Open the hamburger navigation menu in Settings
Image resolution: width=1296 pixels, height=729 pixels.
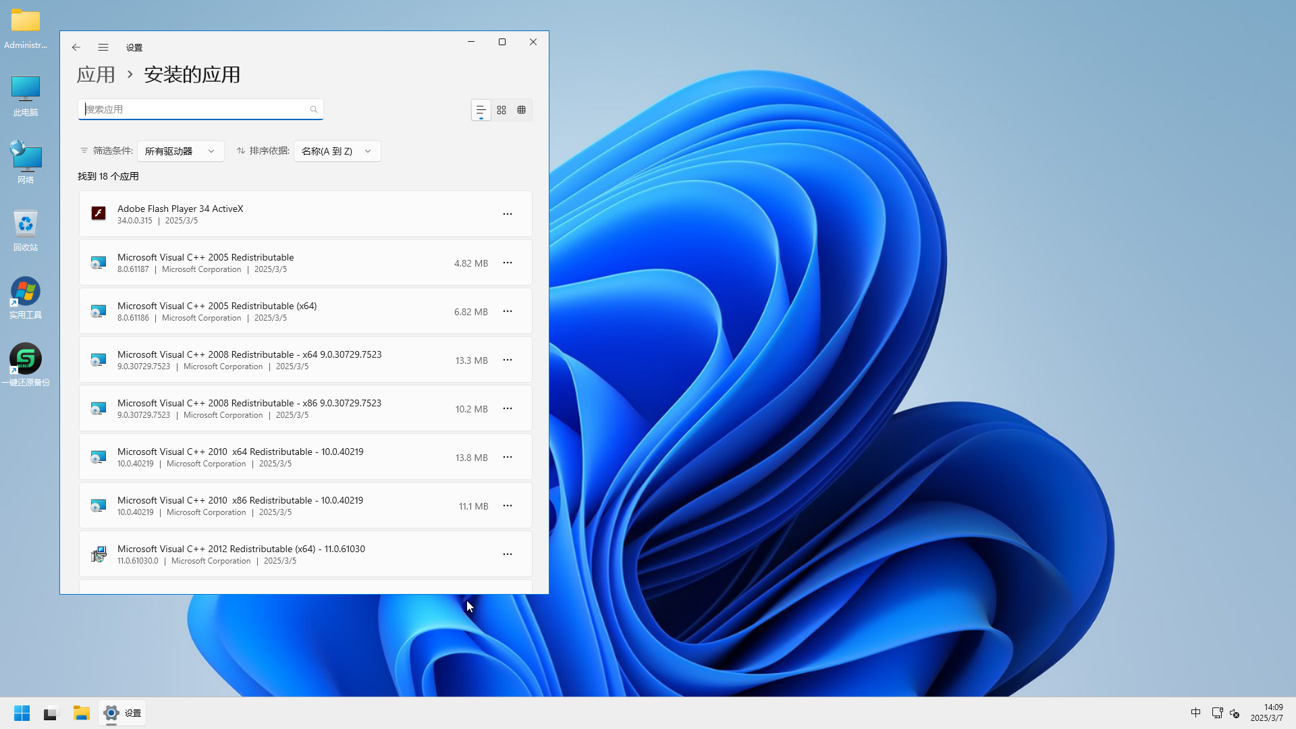[103, 47]
